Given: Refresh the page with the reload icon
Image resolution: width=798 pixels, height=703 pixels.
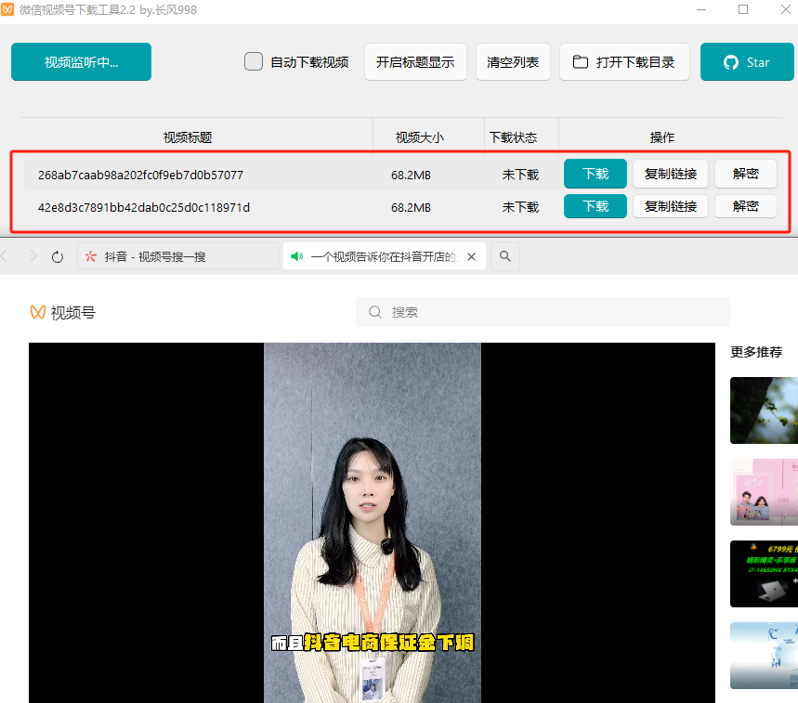Looking at the screenshot, I should 58,256.
